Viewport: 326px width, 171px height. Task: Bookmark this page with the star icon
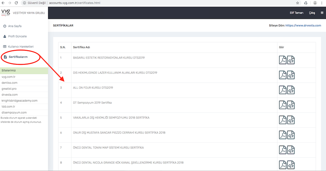[x=298, y=3]
